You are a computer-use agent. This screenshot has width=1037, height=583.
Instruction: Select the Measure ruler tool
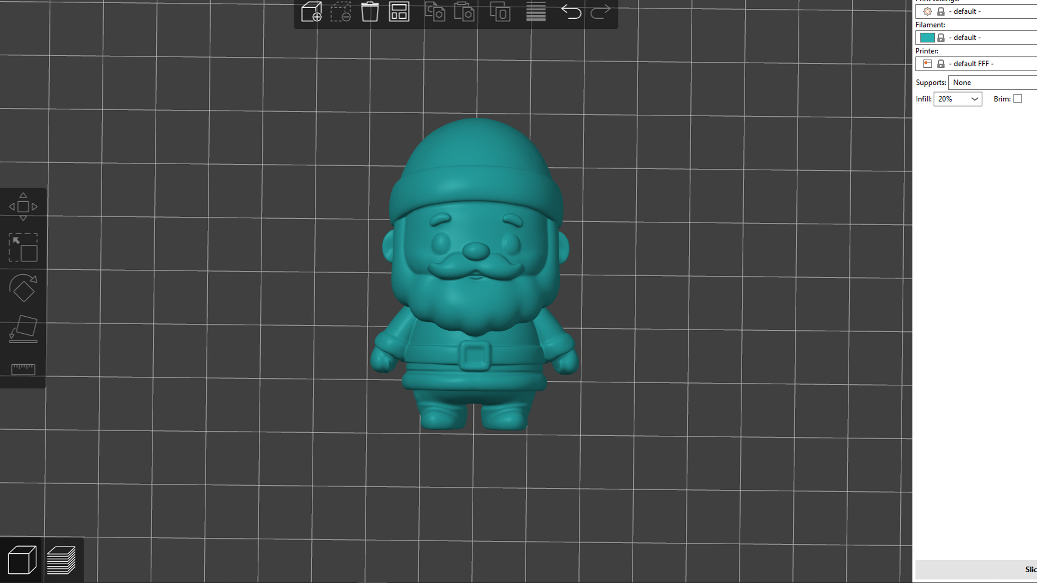tap(23, 369)
